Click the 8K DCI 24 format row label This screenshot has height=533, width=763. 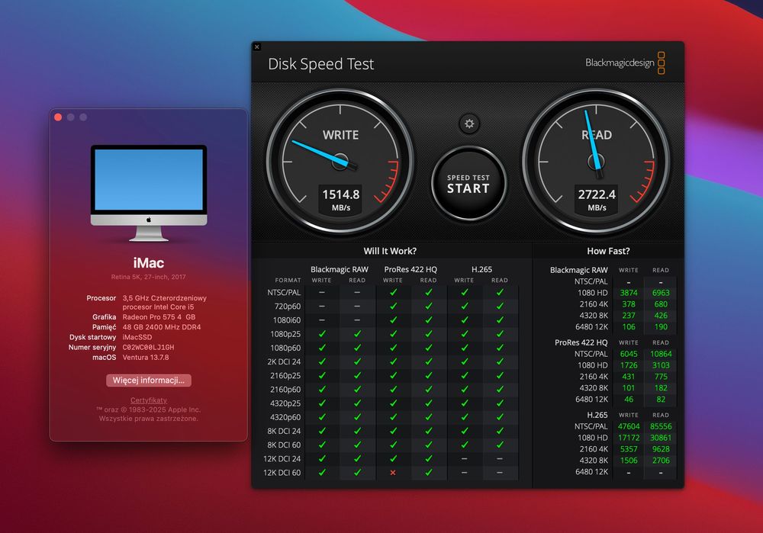[284, 431]
